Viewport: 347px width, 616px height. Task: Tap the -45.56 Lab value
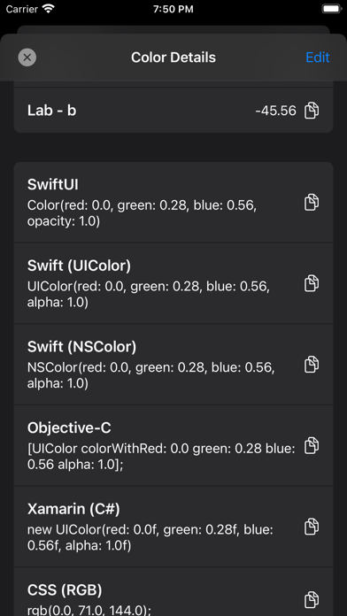(275, 112)
